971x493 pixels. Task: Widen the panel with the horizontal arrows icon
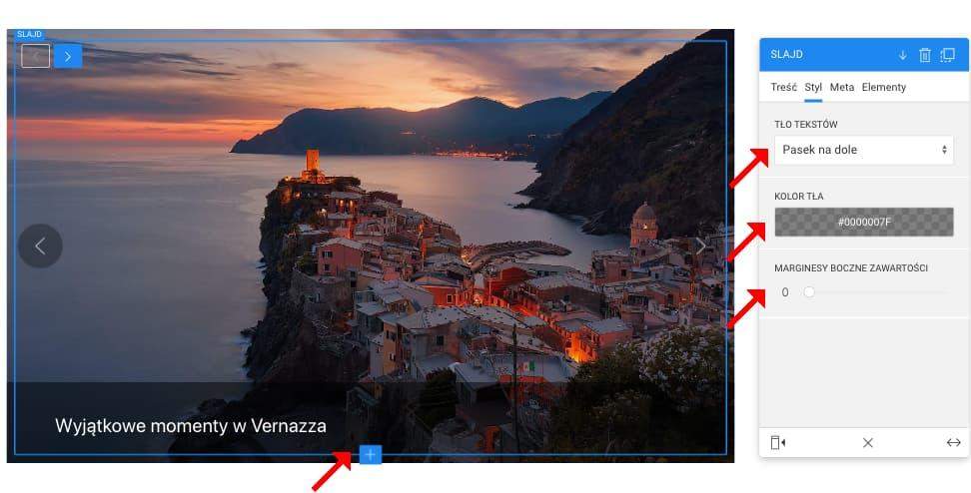954,442
